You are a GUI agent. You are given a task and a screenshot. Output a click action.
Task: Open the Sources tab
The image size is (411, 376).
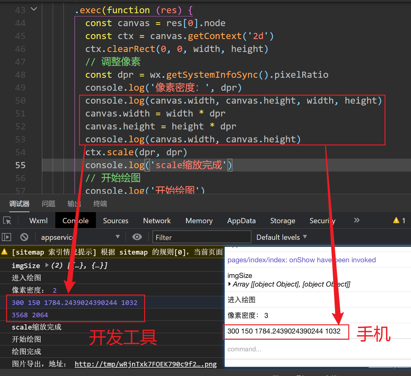click(116, 221)
